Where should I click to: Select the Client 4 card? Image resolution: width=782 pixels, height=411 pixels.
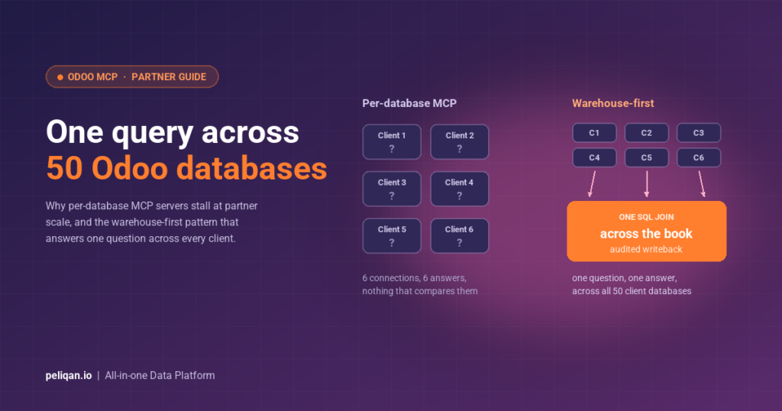point(459,189)
